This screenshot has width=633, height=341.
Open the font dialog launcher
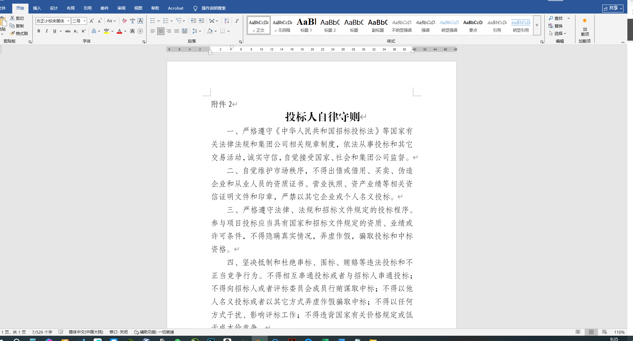pos(144,42)
